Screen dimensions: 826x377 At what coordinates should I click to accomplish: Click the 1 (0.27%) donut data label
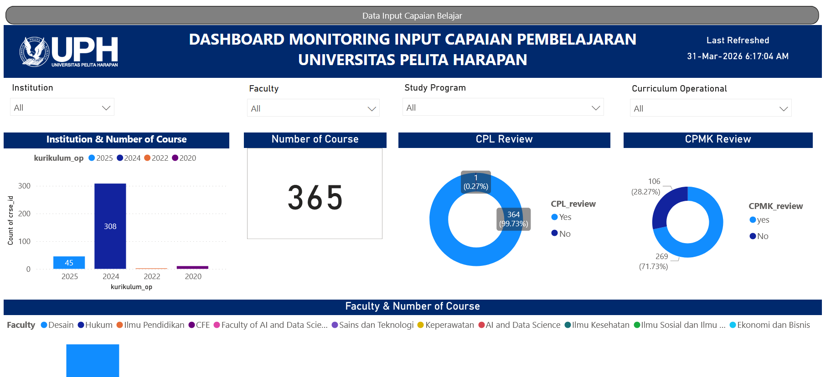pyautogui.click(x=476, y=182)
